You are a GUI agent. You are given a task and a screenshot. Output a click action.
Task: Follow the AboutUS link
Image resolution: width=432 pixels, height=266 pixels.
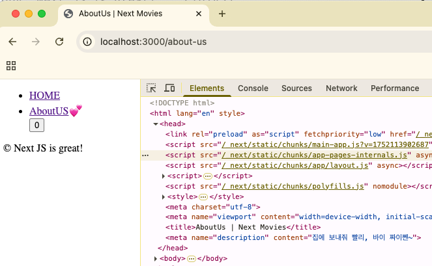49,111
